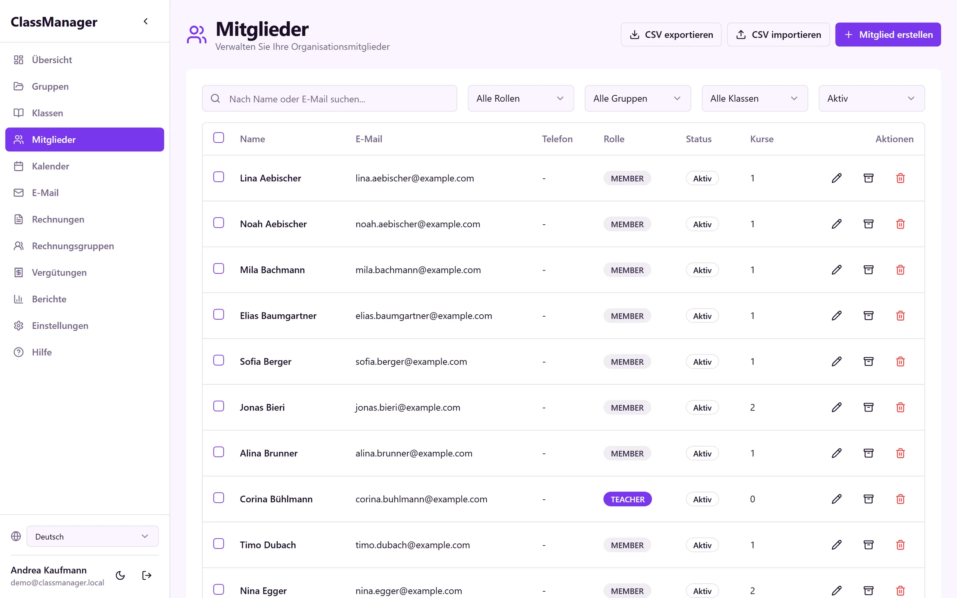Delete Mila Bachmann using the trash icon
The height and width of the screenshot is (598, 957).
[901, 270]
